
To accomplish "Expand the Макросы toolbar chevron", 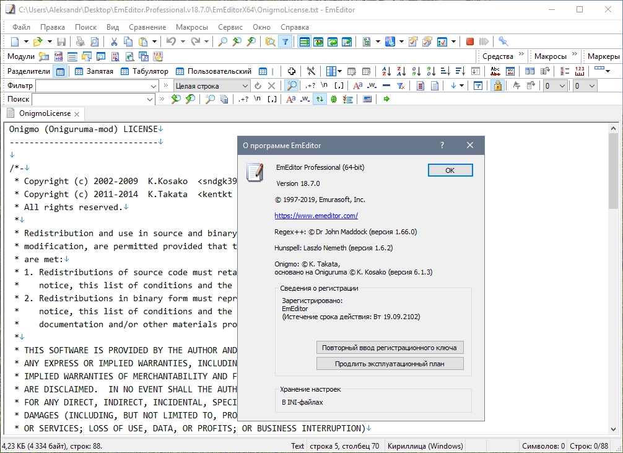I will point(575,54).
